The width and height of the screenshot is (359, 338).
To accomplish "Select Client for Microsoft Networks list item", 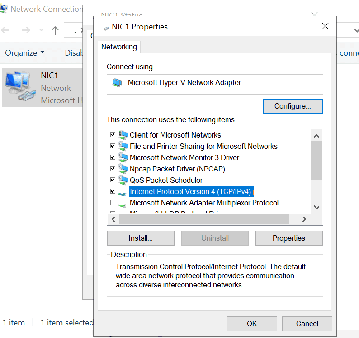I will click(x=175, y=135).
